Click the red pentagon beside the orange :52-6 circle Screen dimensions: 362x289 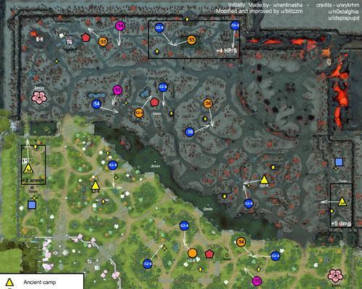tap(154, 103)
